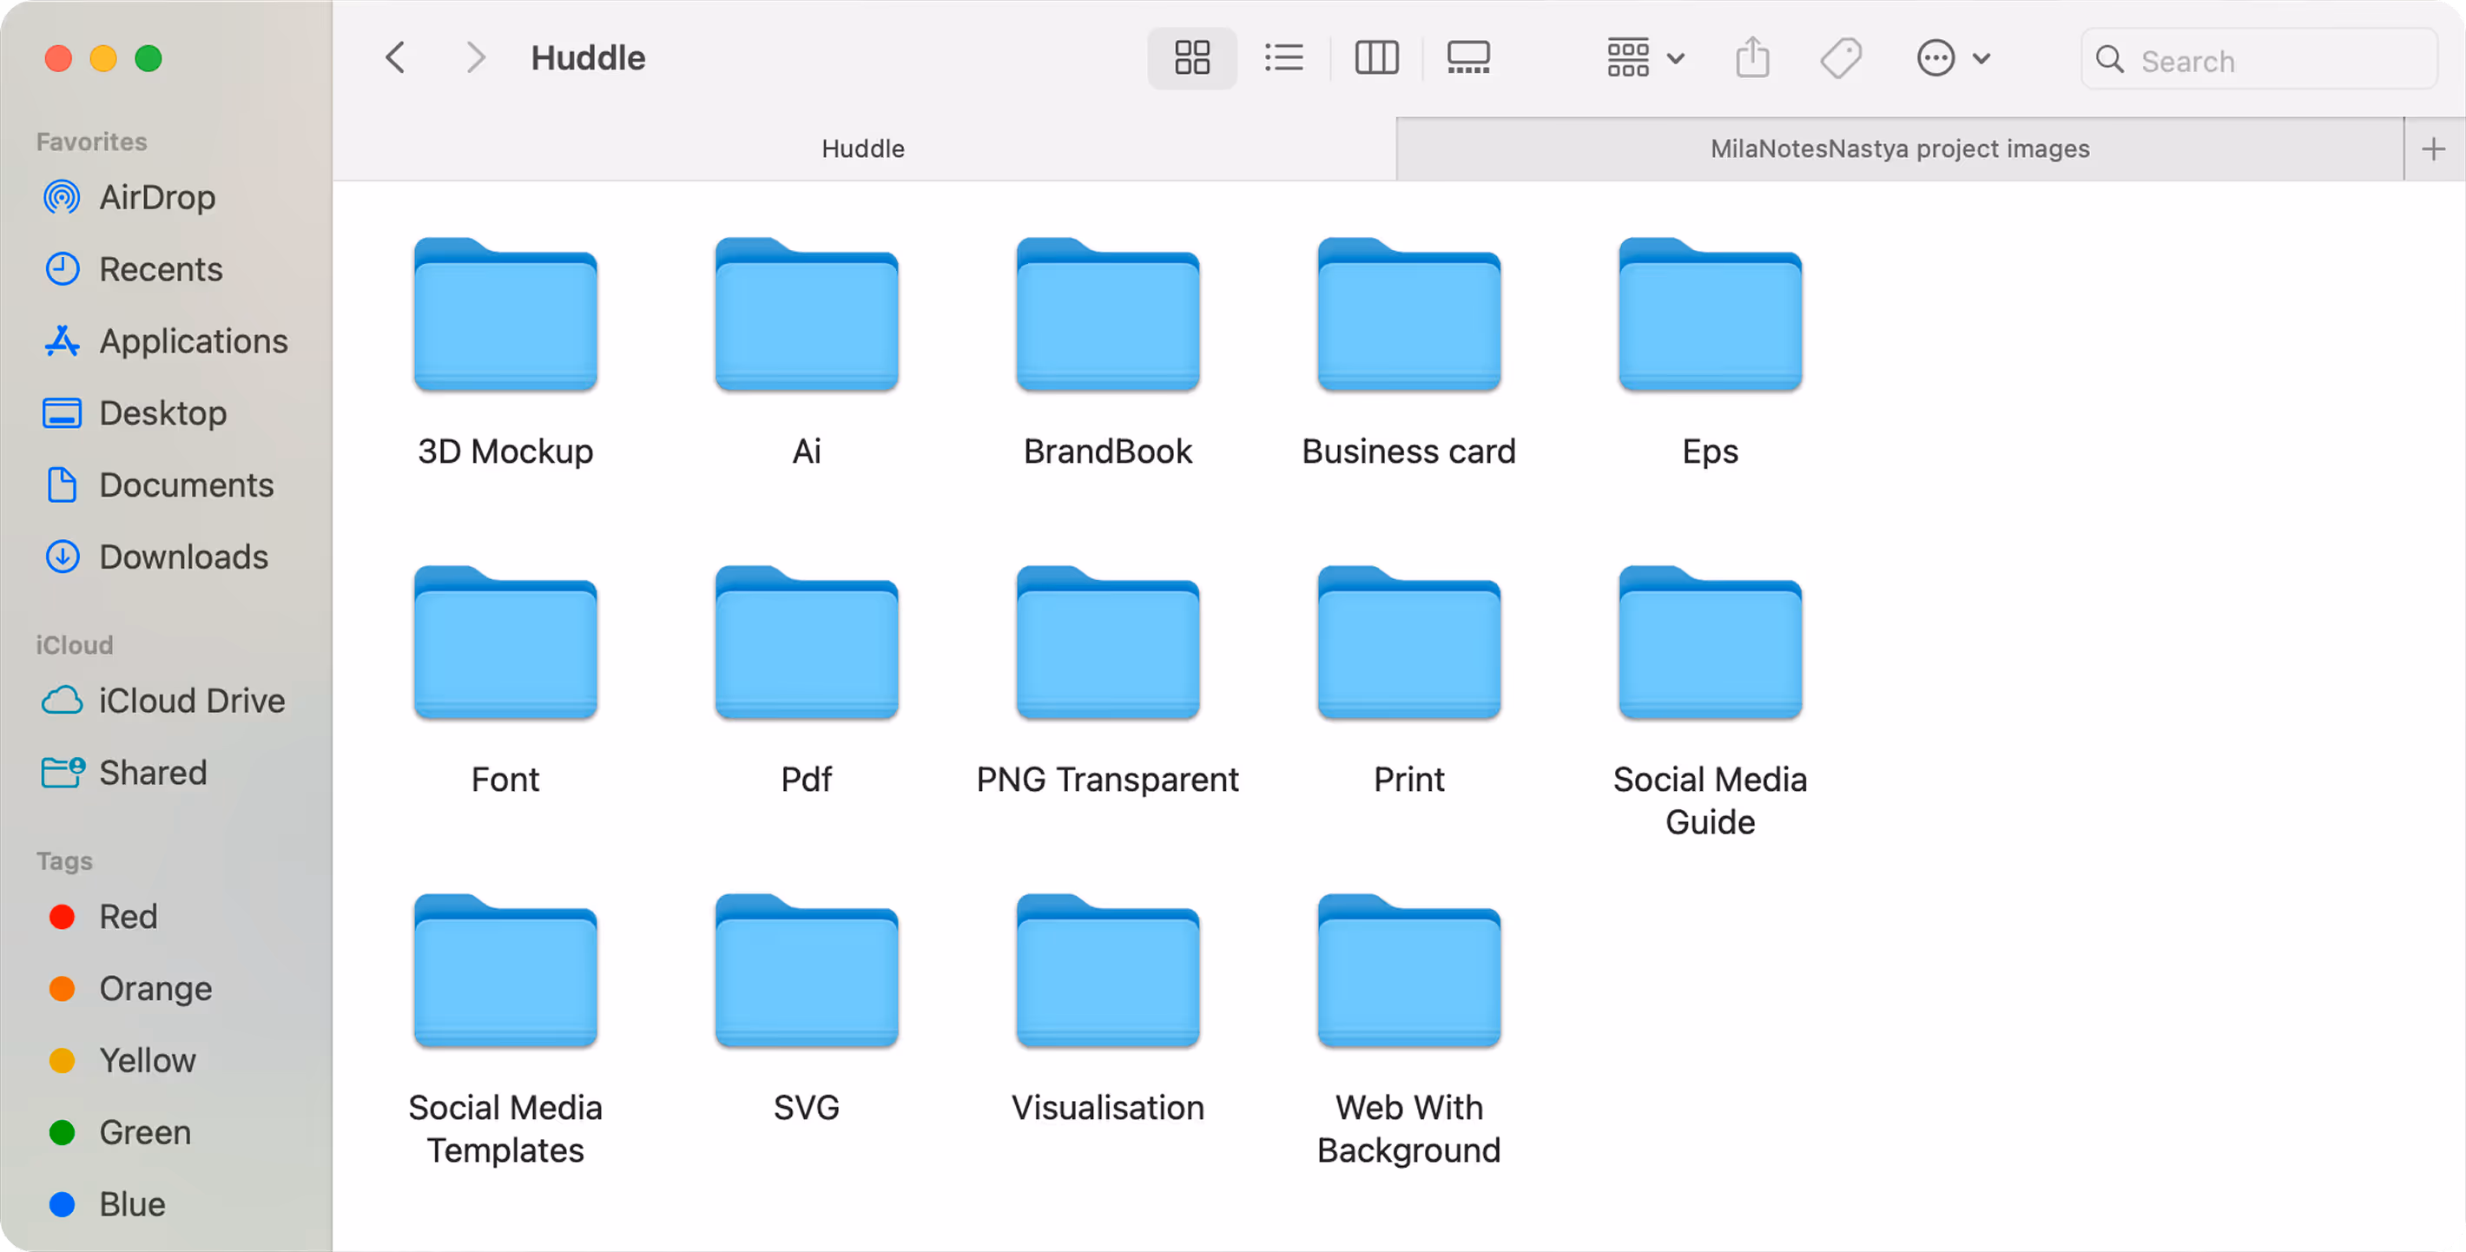Go forward using the forward chevron
Viewport: 2466px width, 1252px height.
pos(476,58)
